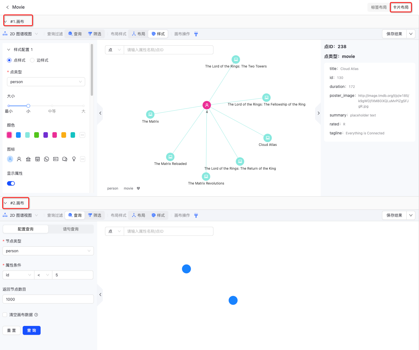
Task: Click The Matrix movie node
Action: pyautogui.click(x=150, y=114)
